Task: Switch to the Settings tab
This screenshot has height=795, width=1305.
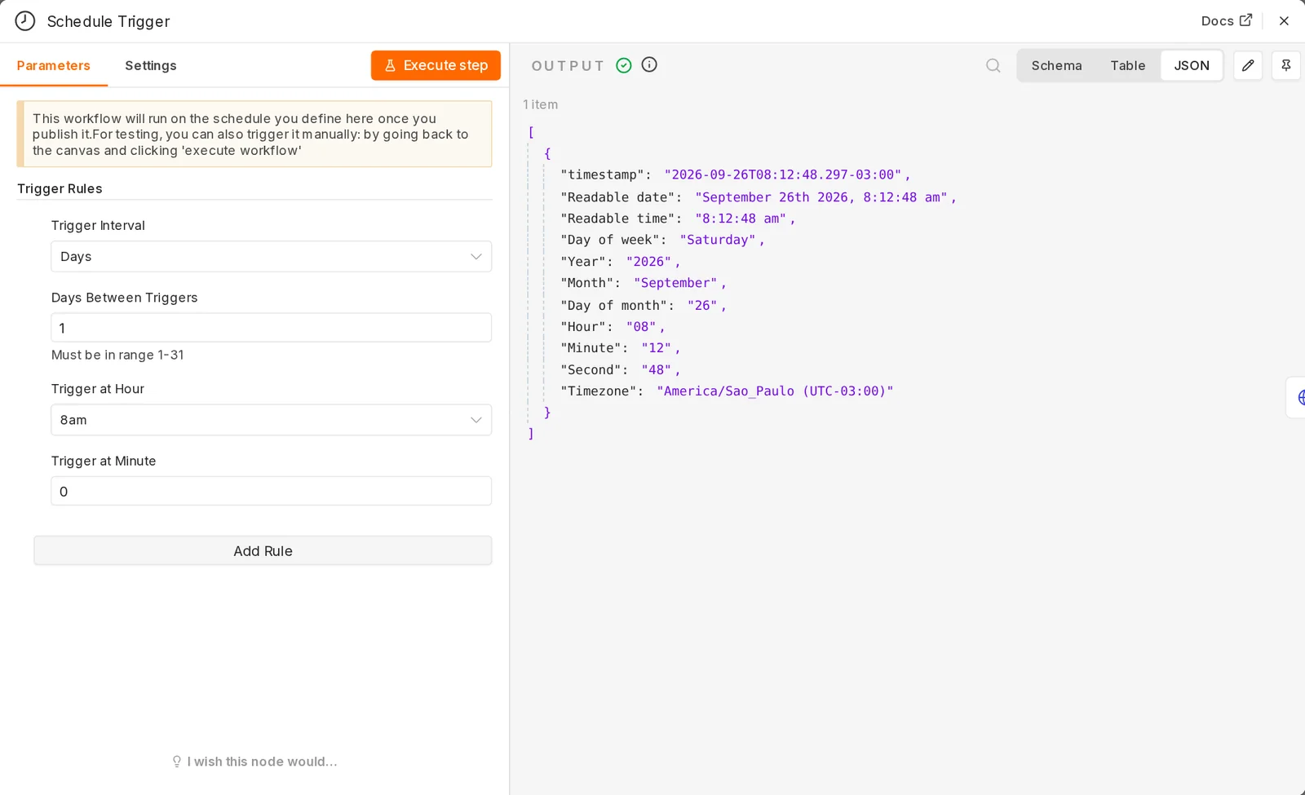Action: coord(151,65)
